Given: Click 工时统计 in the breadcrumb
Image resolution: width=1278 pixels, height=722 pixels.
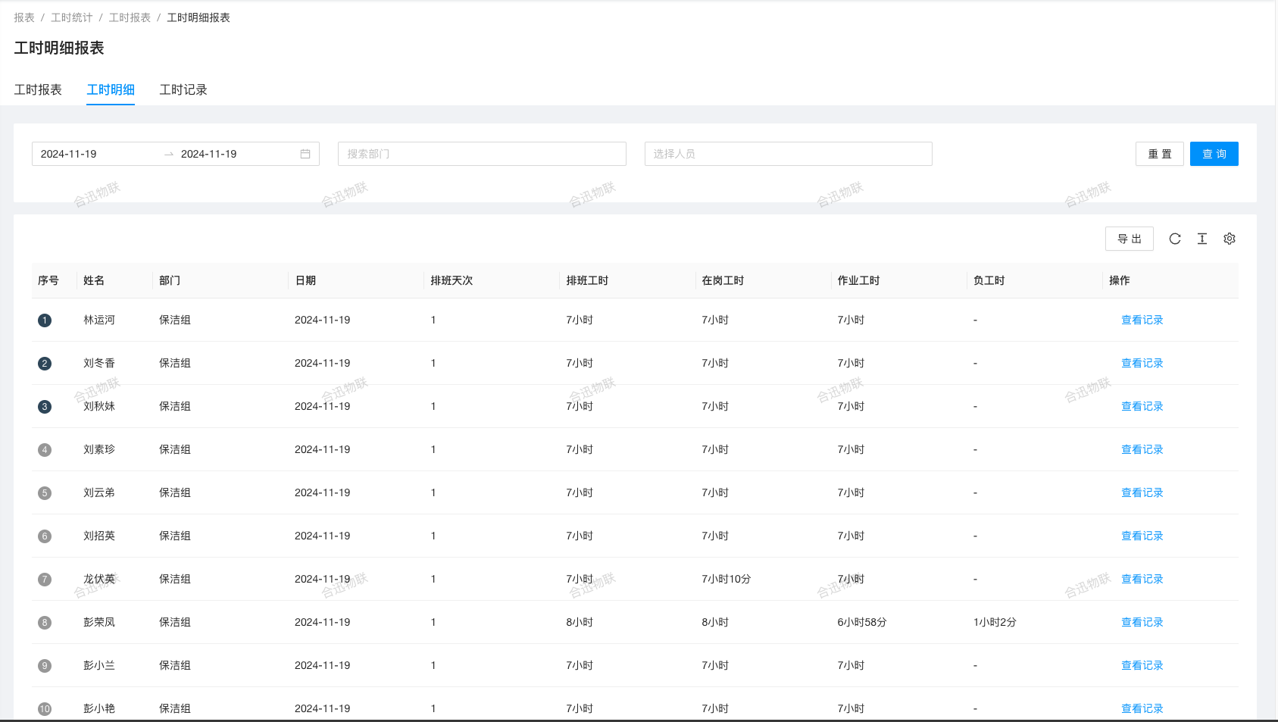Looking at the screenshot, I should coord(72,17).
